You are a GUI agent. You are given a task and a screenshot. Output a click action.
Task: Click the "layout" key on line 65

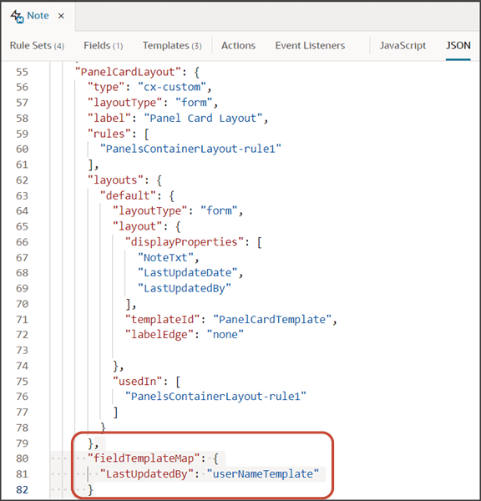[x=138, y=226]
